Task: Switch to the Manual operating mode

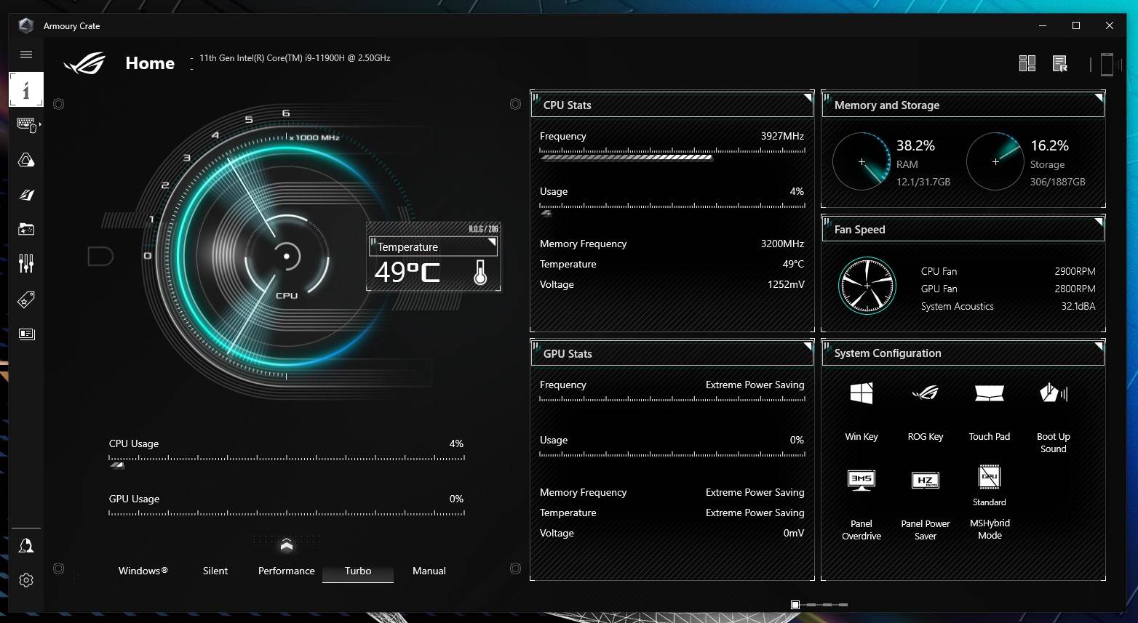Action: point(429,571)
